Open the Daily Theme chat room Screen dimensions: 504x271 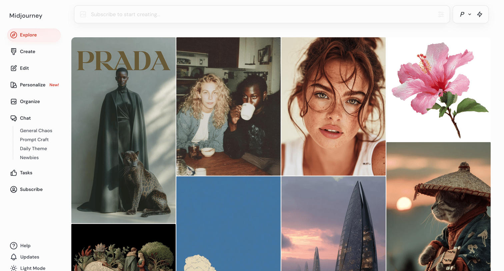coord(33,149)
